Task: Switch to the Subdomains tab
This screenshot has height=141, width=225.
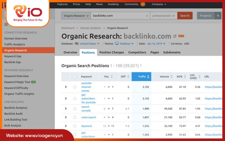Action: point(172,52)
